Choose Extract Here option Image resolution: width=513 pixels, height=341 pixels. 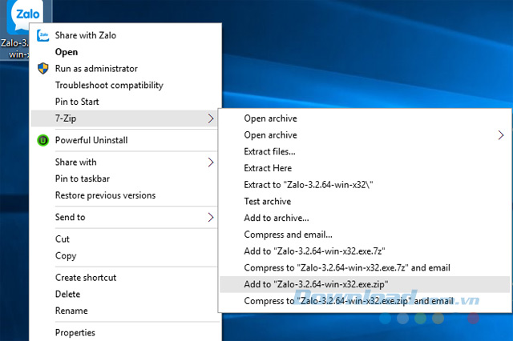click(268, 168)
